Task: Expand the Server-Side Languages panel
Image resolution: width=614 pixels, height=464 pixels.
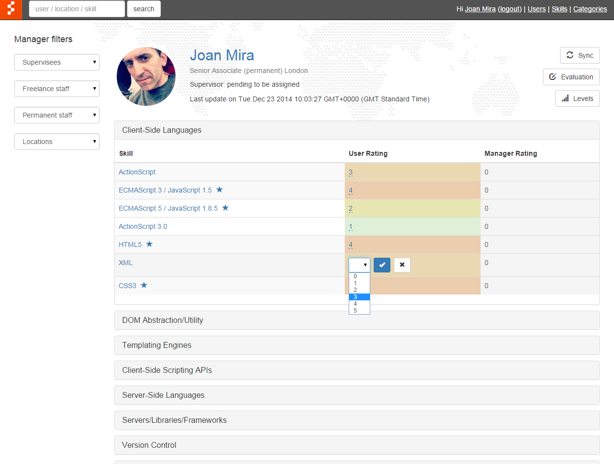Action: (163, 395)
